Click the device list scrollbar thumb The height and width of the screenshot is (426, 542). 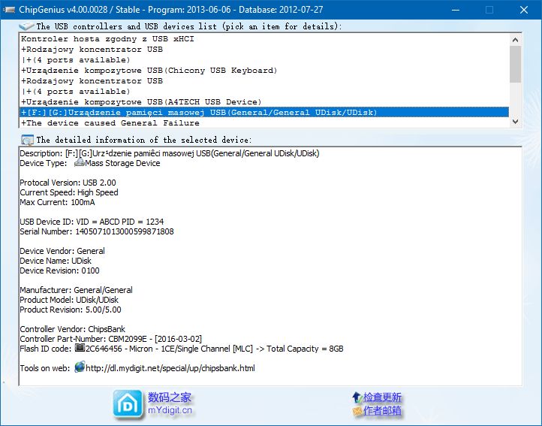(515, 64)
